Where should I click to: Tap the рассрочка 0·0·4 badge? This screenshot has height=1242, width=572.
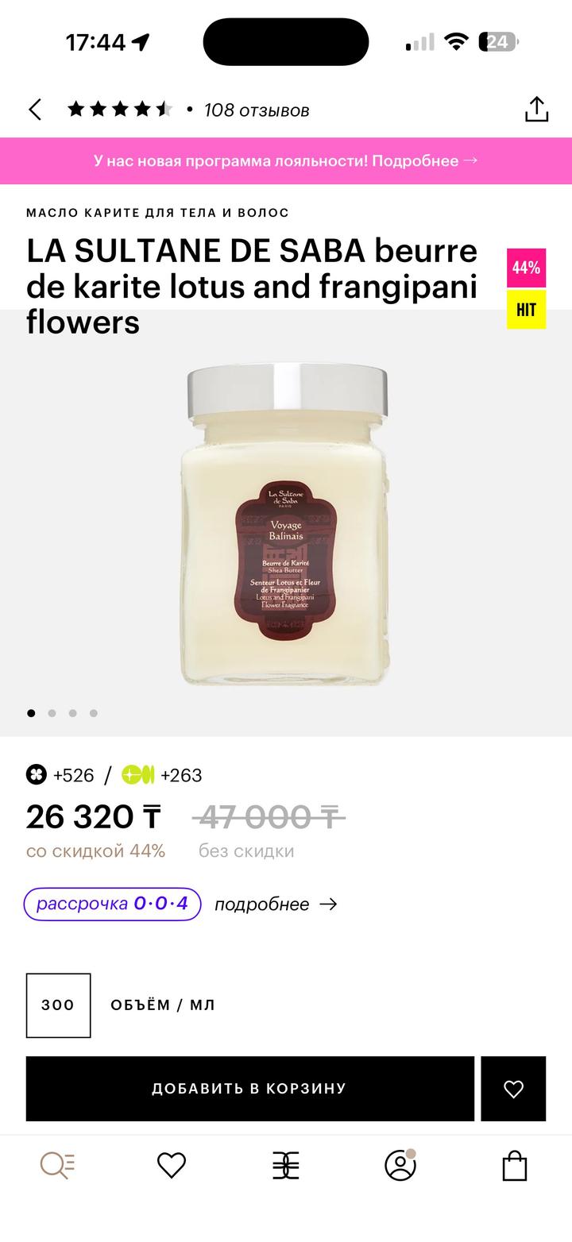[112, 904]
